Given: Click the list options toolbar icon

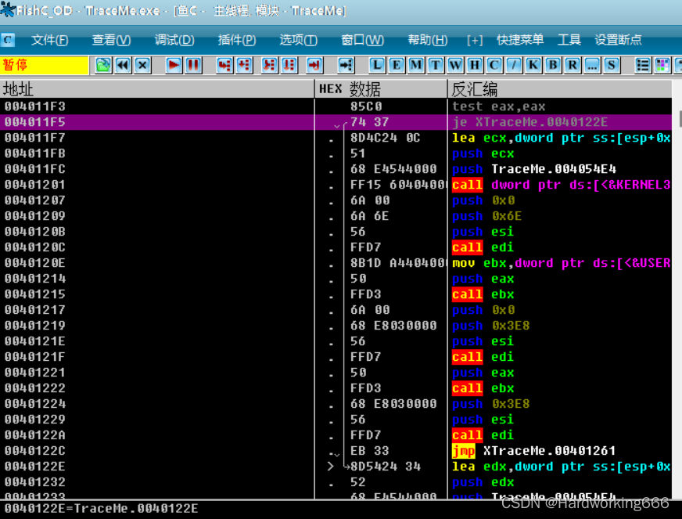Looking at the screenshot, I should (x=643, y=65).
